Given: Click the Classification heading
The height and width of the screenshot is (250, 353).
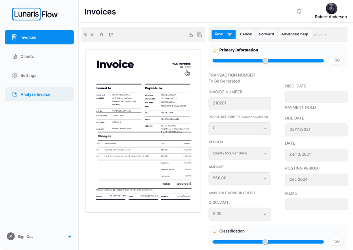Looking at the screenshot, I should tap(232, 231).
